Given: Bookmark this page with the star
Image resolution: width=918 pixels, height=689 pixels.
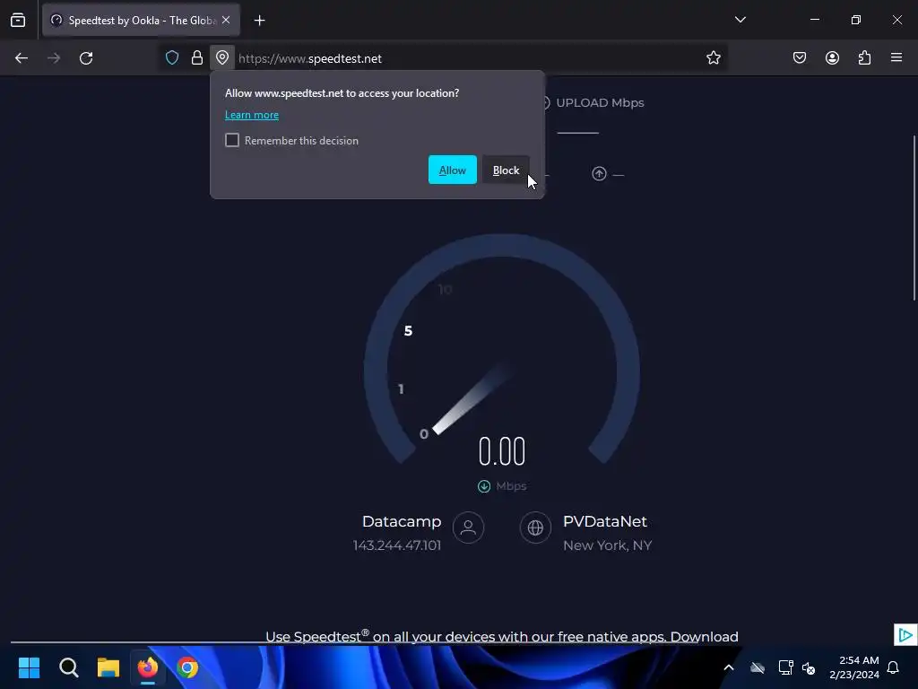Looking at the screenshot, I should coord(713,58).
